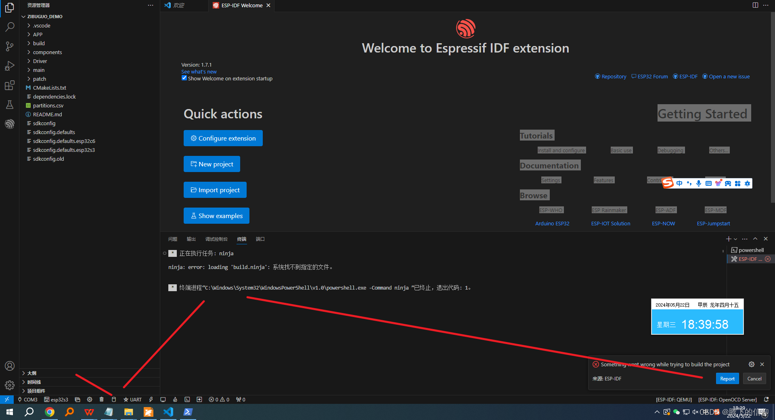Open the Testing flask view
Image resolution: width=775 pixels, height=420 pixels.
tap(10, 105)
